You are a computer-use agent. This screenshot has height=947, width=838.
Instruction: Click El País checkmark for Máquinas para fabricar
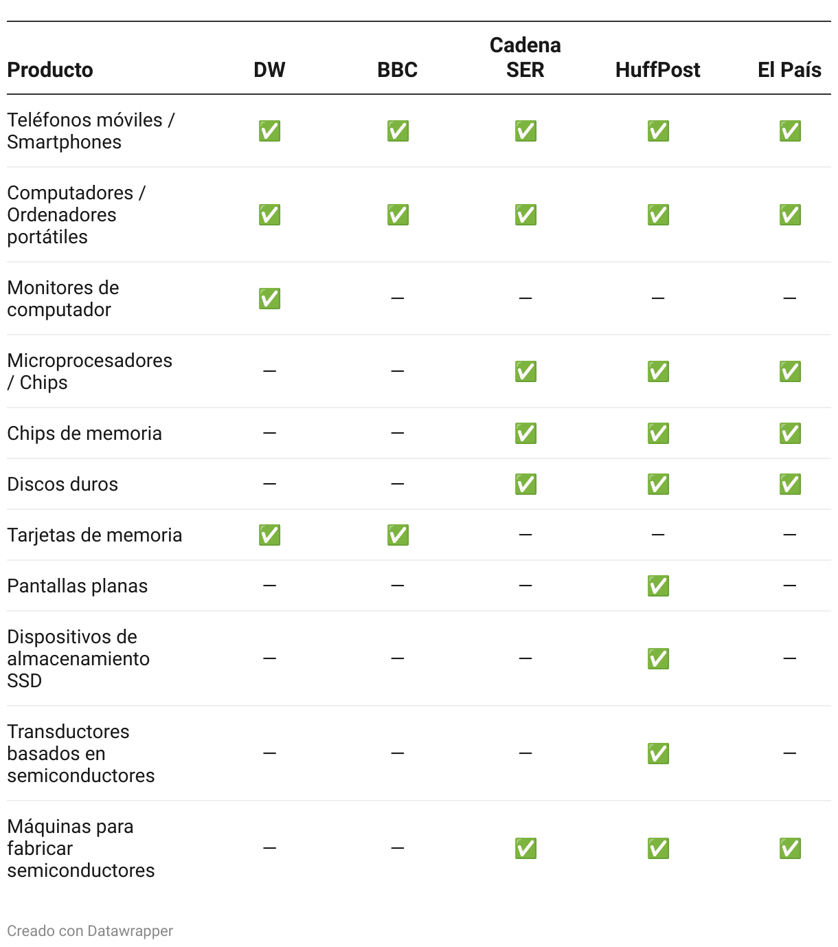pyautogui.click(x=790, y=848)
